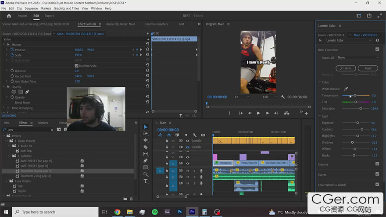Viewport: 386px width, 217px height.
Task: Select the Ripple Edit tool
Action: tap(146, 140)
